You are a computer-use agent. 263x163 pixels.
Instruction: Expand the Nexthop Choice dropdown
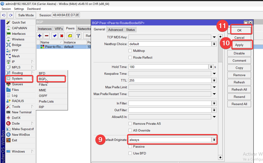point(214,44)
